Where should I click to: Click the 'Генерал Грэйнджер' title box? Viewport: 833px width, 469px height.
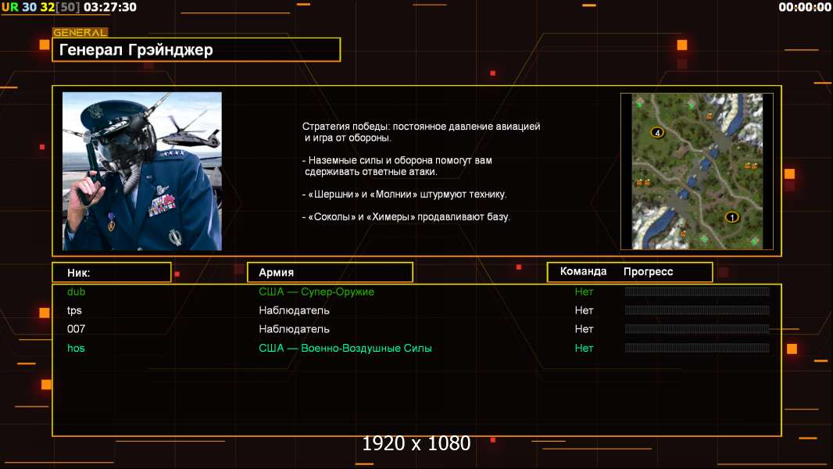click(x=196, y=49)
